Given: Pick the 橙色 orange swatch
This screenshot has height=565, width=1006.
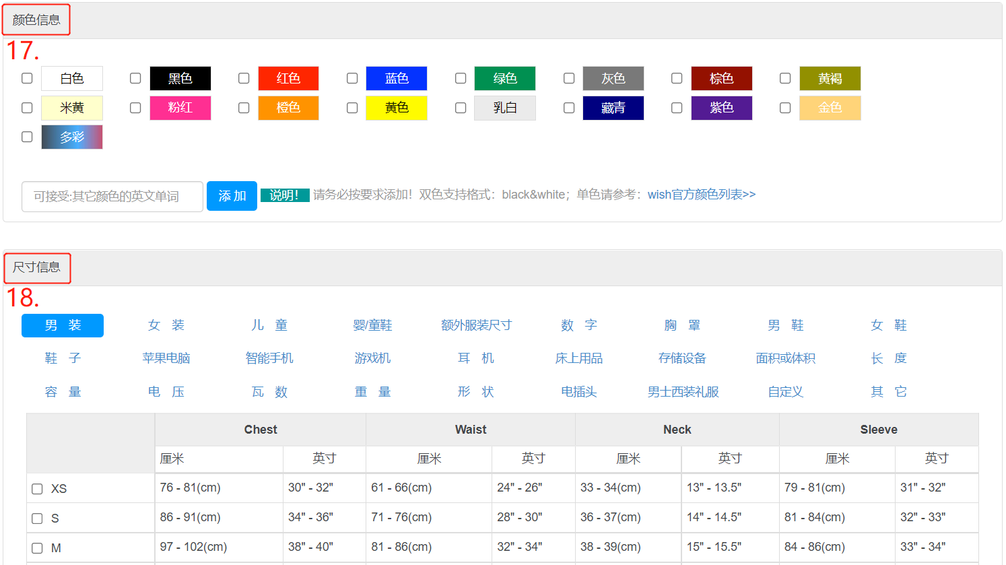Looking at the screenshot, I should coord(288,108).
